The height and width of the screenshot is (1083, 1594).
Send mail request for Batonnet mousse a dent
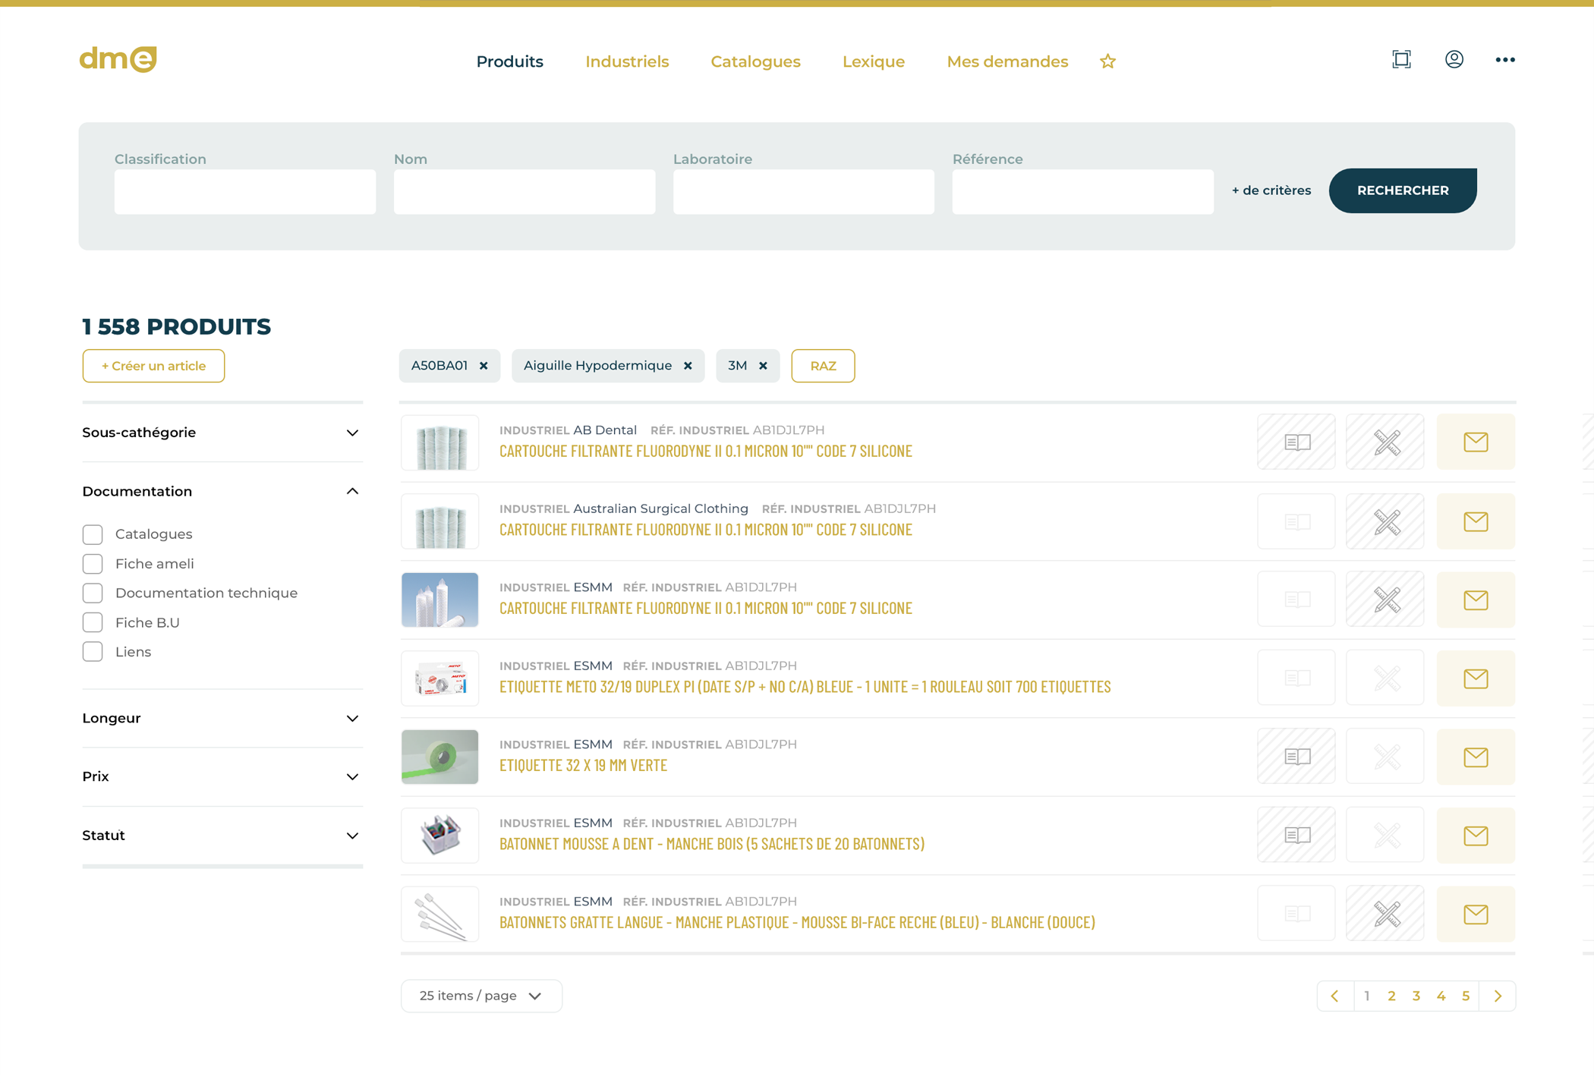pos(1476,836)
